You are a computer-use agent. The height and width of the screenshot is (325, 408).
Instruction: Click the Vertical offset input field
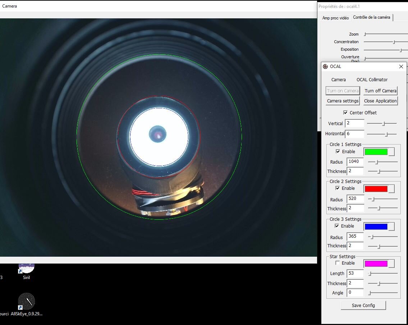[x=354, y=123]
